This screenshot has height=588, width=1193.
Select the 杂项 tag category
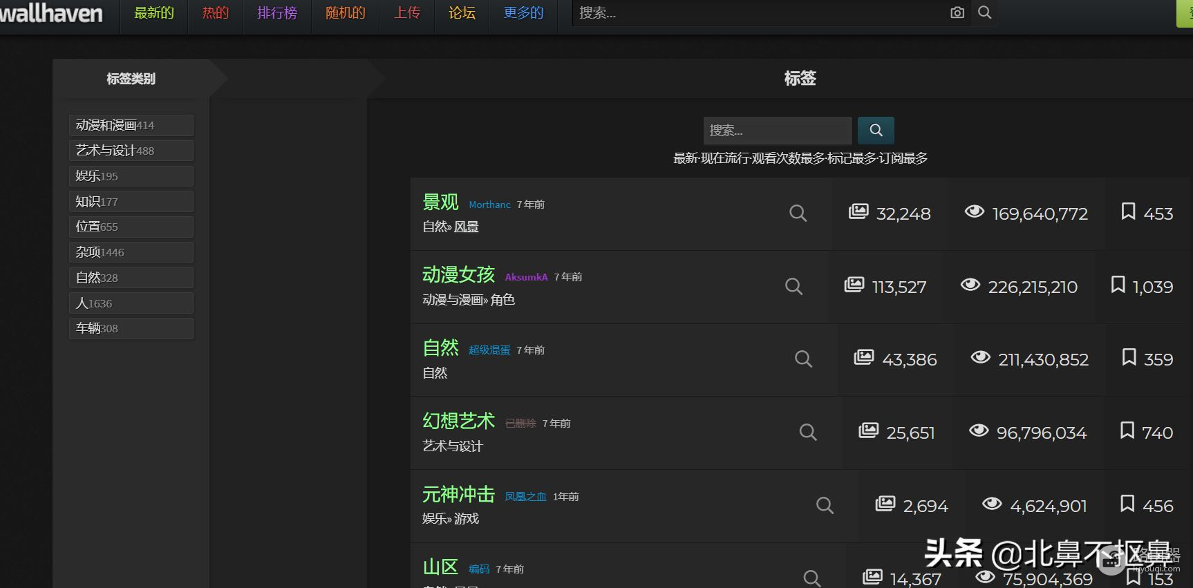tap(131, 252)
